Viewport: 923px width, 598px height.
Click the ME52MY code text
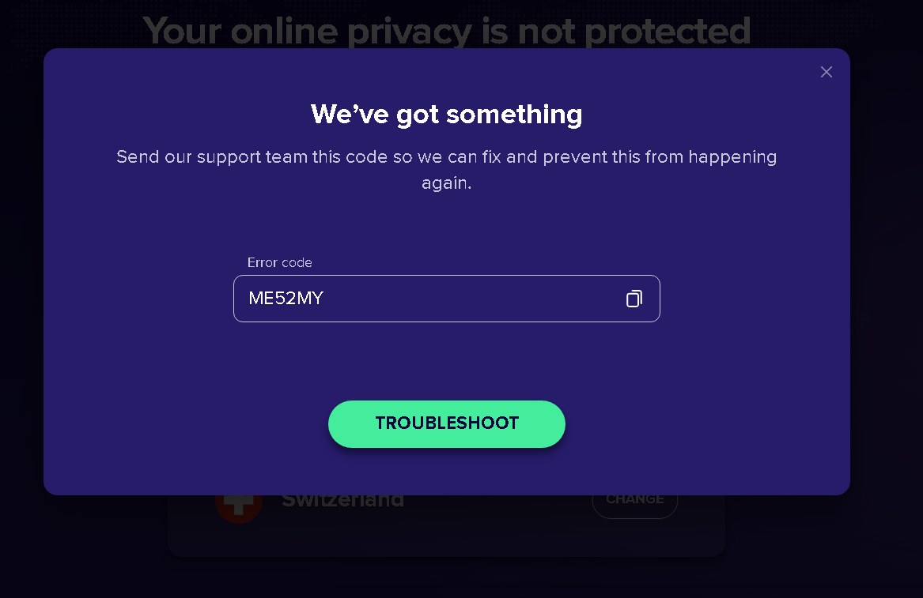(x=286, y=299)
